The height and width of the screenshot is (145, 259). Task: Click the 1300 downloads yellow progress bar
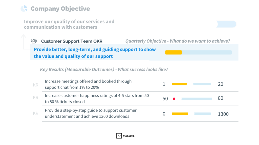(x=180, y=114)
